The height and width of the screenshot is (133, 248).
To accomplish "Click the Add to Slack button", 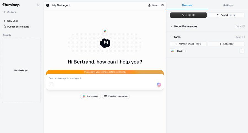I will click(x=90, y=96).
